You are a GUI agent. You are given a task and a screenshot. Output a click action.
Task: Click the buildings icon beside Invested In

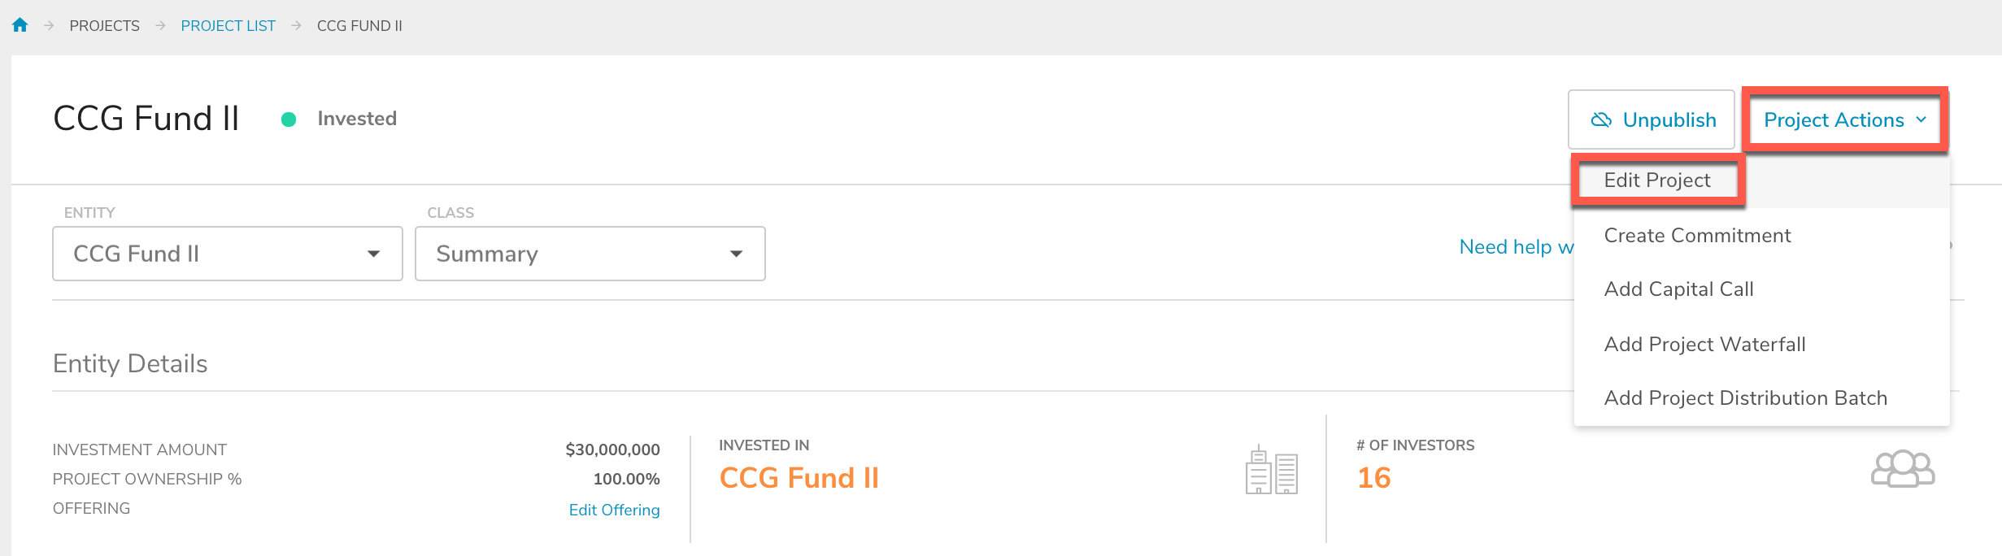point(1272,471)
